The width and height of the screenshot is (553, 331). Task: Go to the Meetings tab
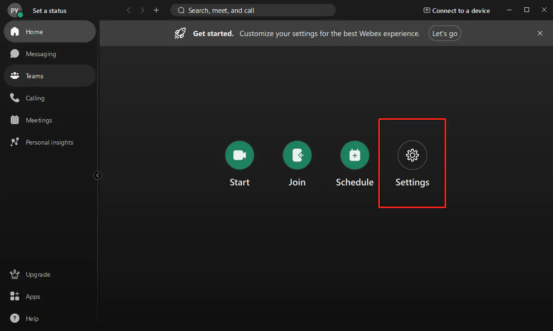39,120
